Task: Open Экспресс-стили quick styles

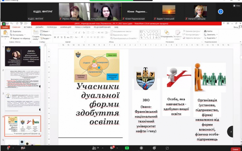Action: point(178,35)
